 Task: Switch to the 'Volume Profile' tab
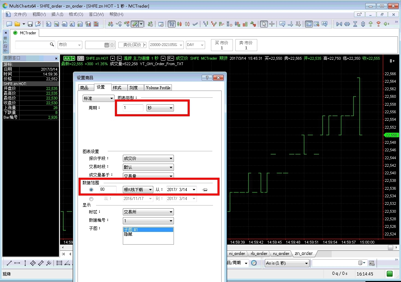coord(158,88)
